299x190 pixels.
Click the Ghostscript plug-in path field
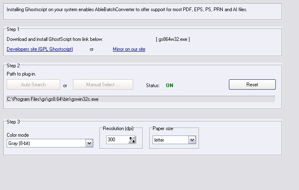pos(141,99)
